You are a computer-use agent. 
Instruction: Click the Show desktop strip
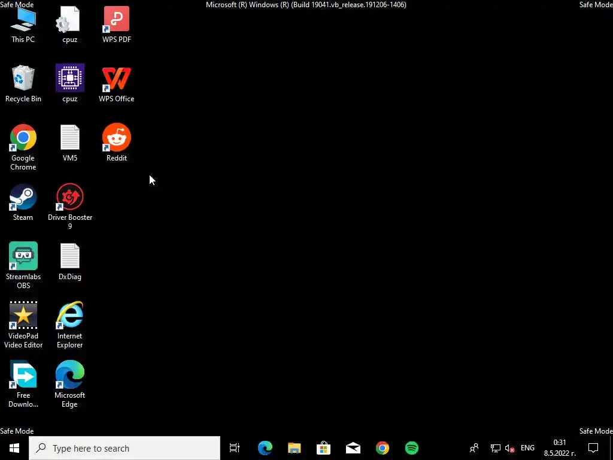[611, 448]
